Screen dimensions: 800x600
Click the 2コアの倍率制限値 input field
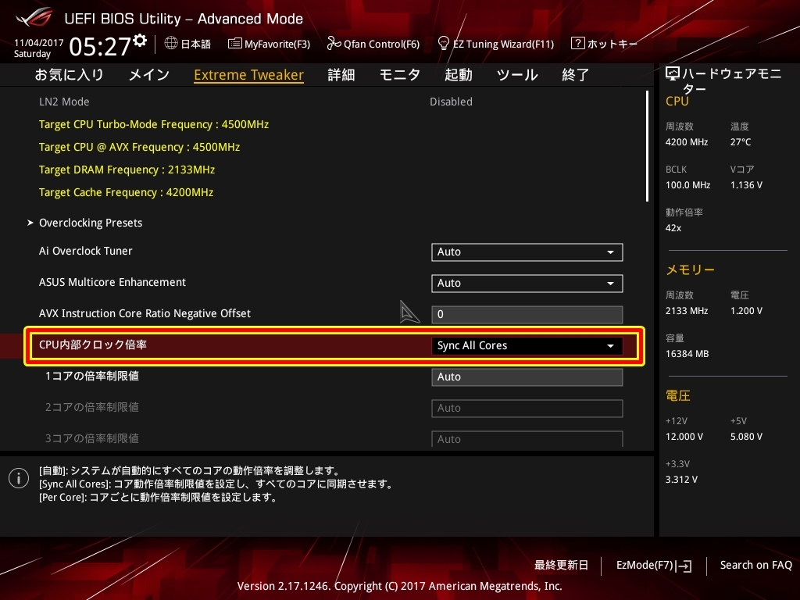527,408
